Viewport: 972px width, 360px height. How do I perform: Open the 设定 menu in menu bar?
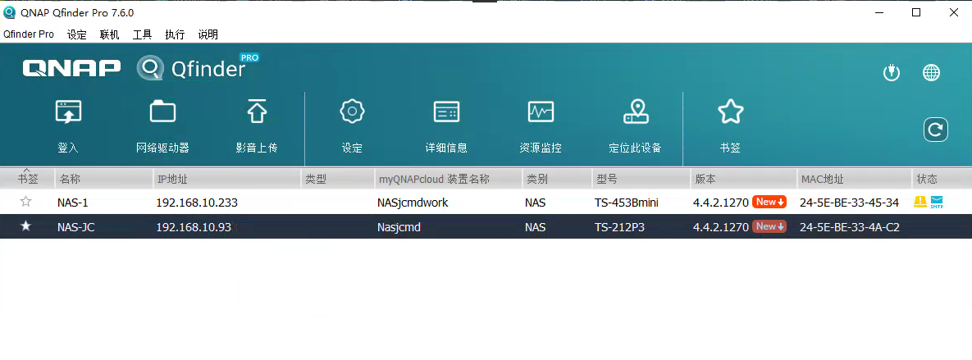pyautogui.click(x=77, y=34)
